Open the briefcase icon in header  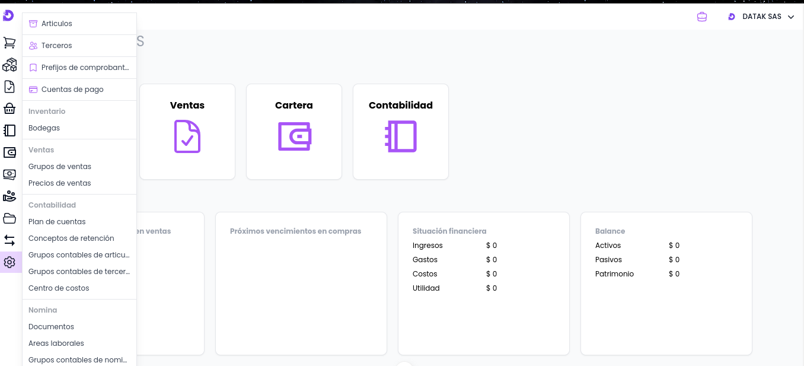tap(702, 17)
